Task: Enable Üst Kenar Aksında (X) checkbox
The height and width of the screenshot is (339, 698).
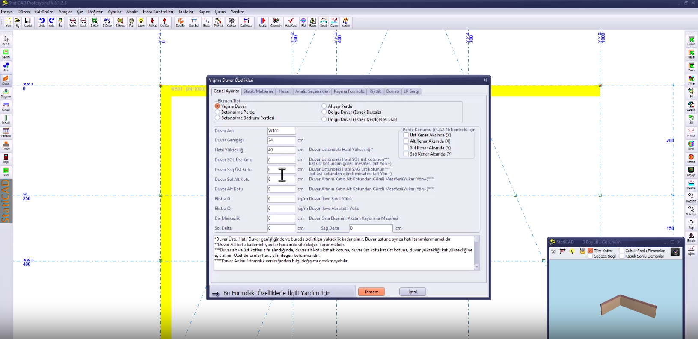Action: [x=406, y=135]
